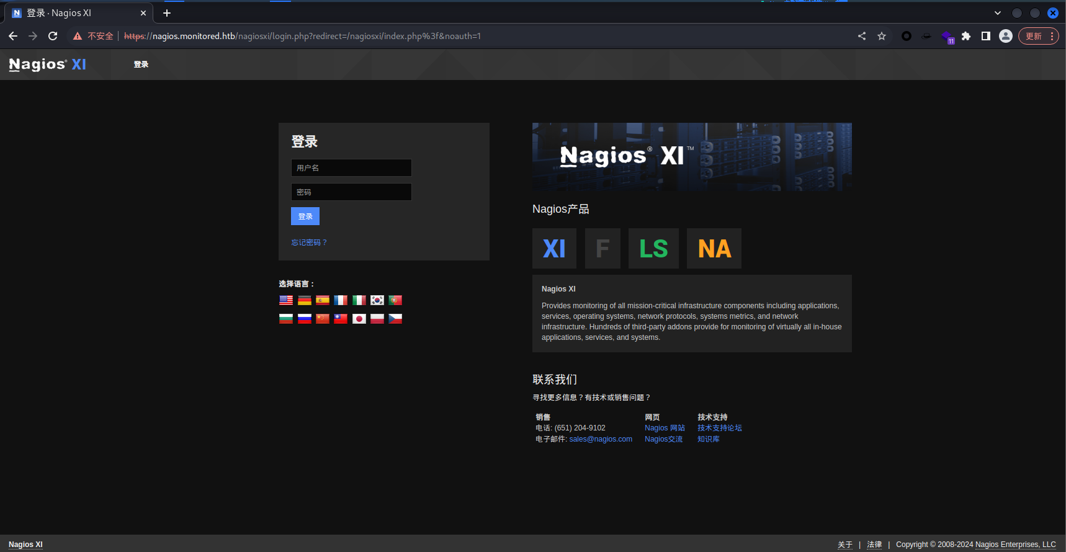
Task: Click the Nagios XI header logo
Action: click(48, 65)
